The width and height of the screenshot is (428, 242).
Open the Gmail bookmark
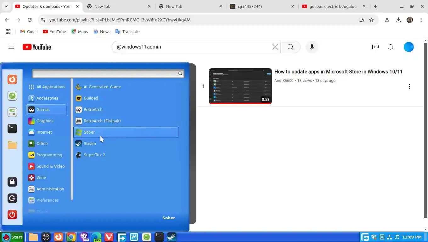pyautogui.click(x=29, y=32)
